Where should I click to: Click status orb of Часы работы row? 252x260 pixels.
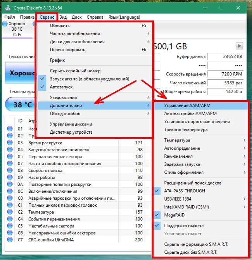pos(10,177)
